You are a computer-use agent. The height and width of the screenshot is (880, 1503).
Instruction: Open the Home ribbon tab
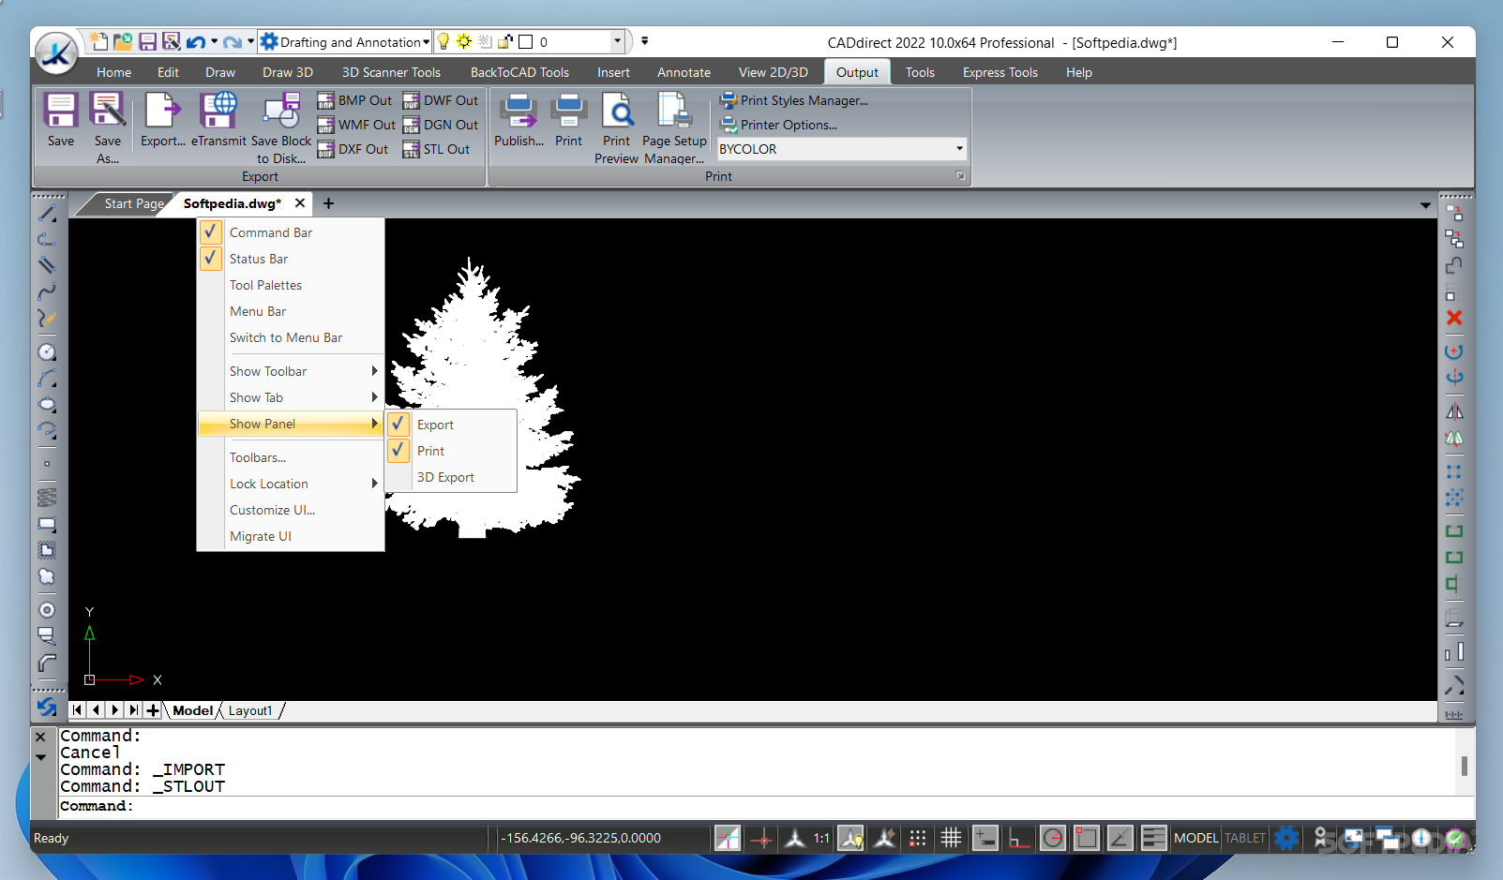coord(113,72)
